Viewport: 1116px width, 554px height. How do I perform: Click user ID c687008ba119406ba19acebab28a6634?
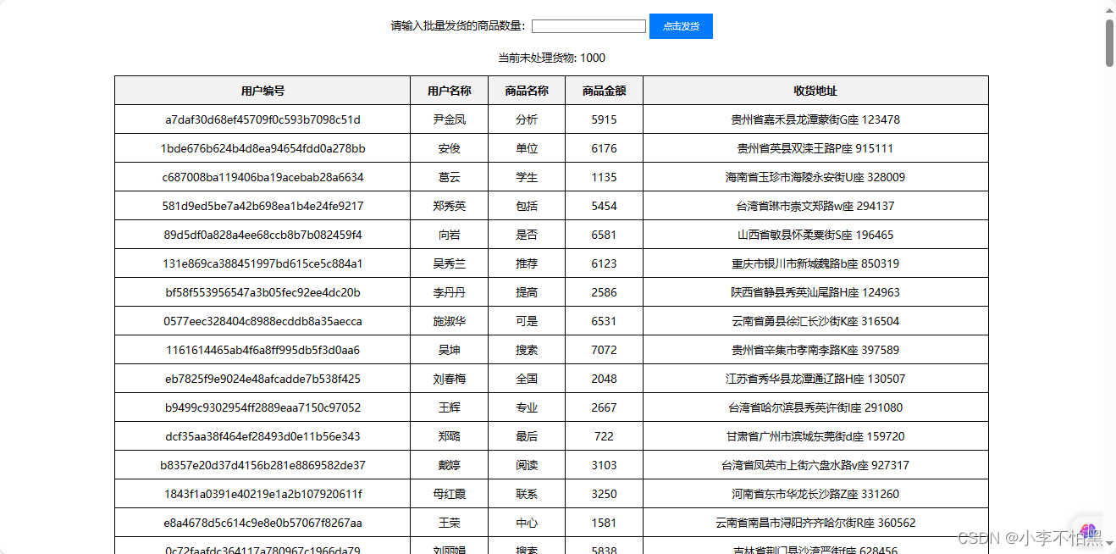pyautogui.click(x=262, y=177)
